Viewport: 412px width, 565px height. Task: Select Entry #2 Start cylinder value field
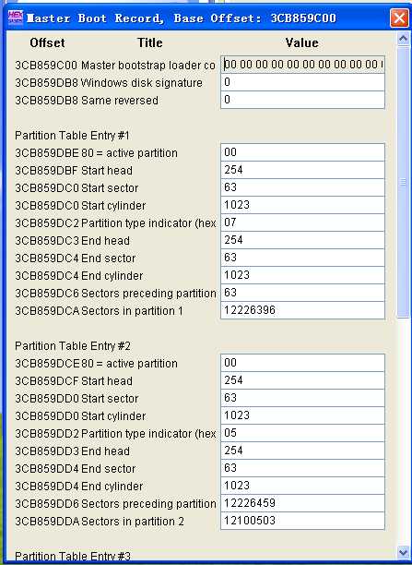[302, 415]
